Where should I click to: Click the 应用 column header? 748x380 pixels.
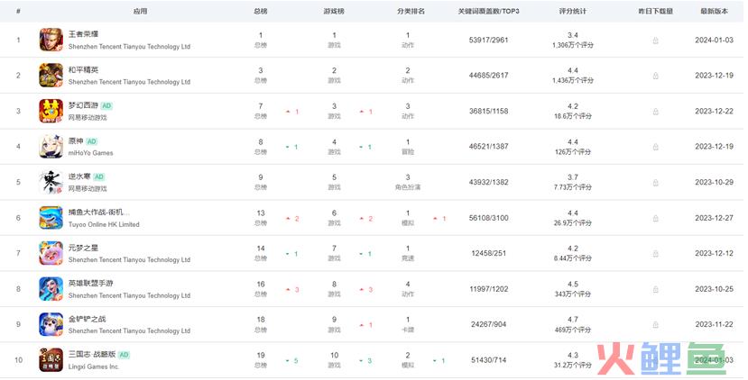point(140,11)
